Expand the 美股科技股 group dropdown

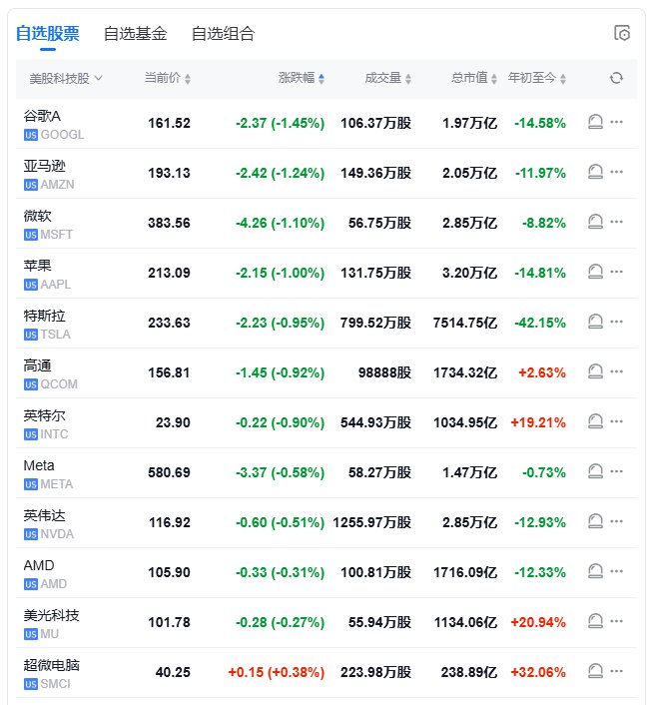coord(66,79)
